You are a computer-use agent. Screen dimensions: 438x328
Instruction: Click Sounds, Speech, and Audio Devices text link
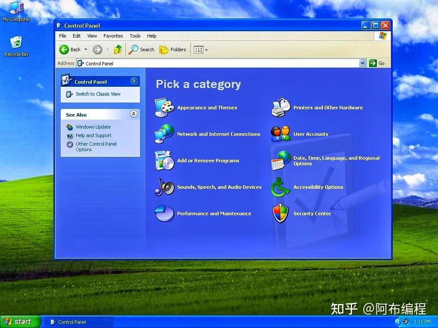click(219, 187)
